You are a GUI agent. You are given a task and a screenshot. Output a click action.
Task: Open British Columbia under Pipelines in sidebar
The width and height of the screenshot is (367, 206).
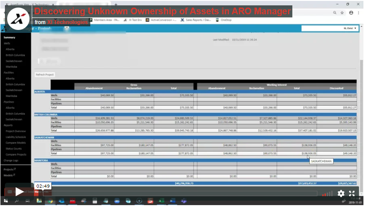point(15,114)
